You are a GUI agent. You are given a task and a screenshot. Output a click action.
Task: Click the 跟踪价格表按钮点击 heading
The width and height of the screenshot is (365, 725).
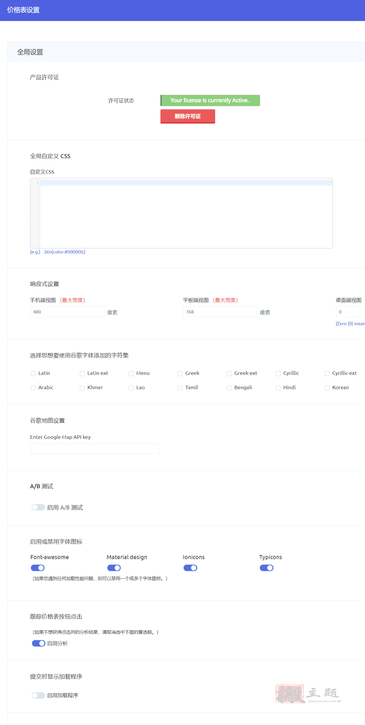point(56,617)
